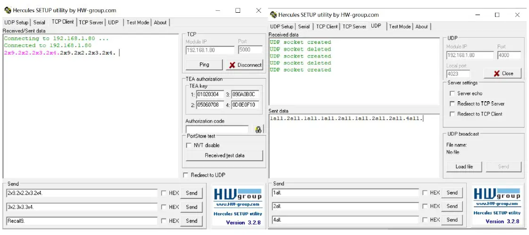This screenshot has height=235, width=529.
Task: Click TEA key 4 field 0D0E0F10
Action: [245, 105]
